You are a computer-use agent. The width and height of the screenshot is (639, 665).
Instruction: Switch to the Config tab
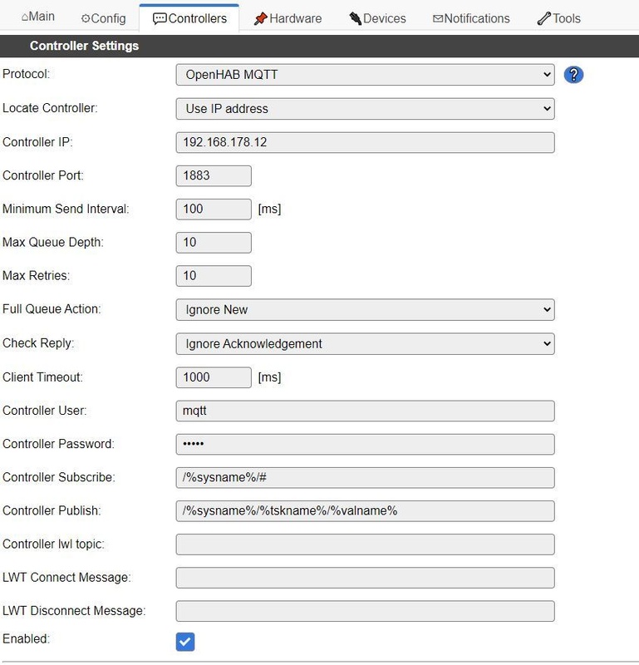104,18
